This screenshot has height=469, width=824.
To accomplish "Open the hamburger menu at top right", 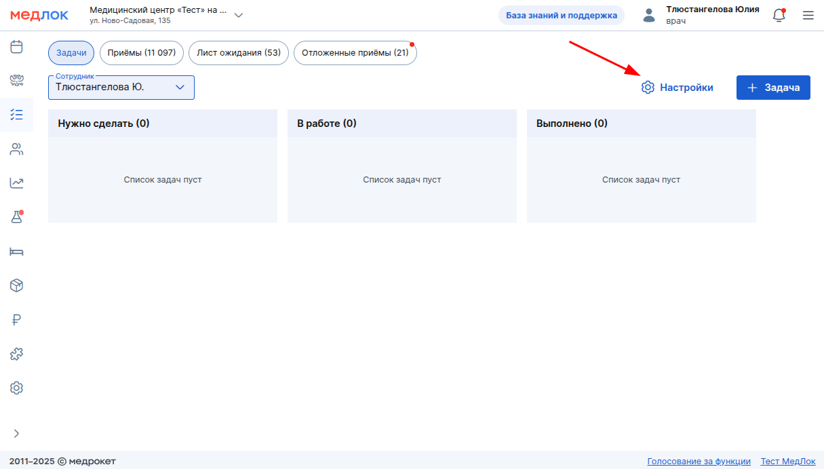I will 808,16.
